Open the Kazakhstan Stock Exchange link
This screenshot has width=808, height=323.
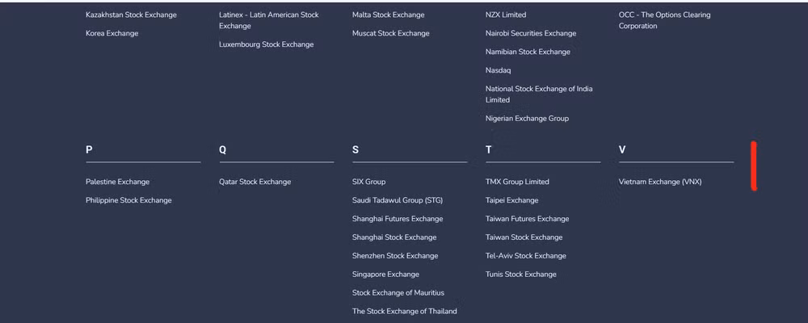(131, 15)
